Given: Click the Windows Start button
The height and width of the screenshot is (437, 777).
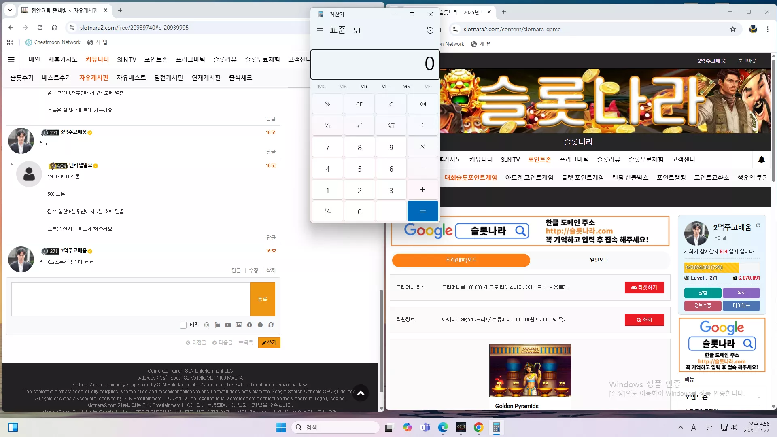Looking at the screenshot, I should click(x=281, y=428).
